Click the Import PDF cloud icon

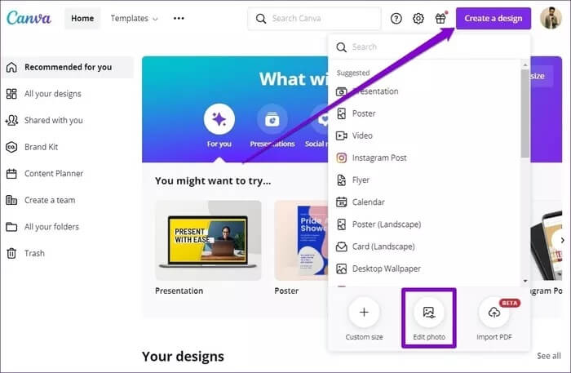tap(494, 313)
